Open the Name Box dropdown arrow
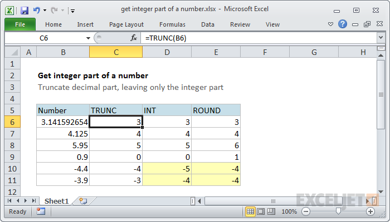Viewport: 390px width, 222px height. (x=88, y=38)
